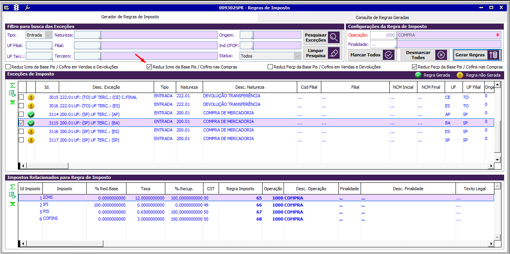This screenshot has width=510, height=254.
Task: Click the green check icon on row 3114
Action: click(x=31, y=114)
